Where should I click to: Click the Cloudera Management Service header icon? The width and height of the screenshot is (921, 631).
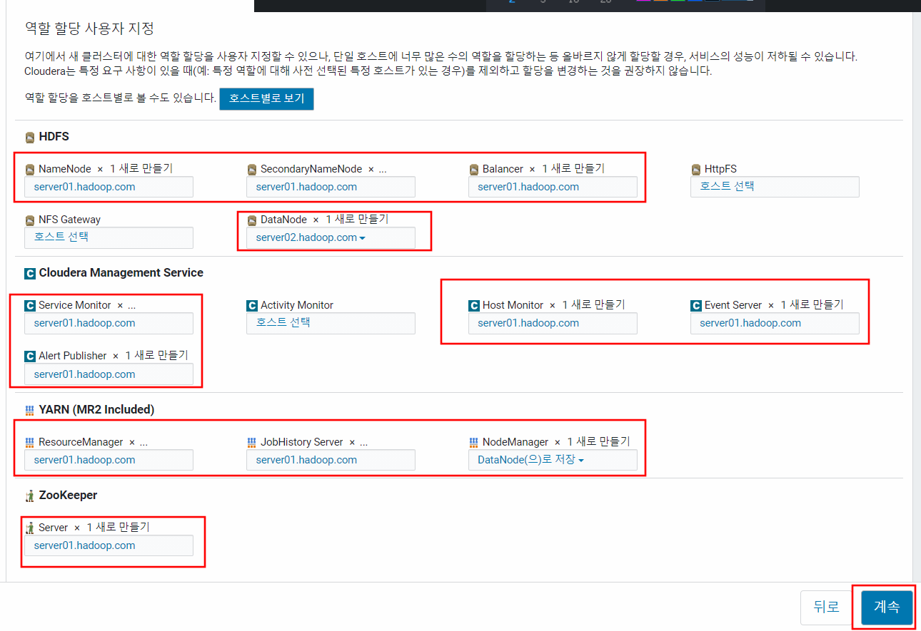click(x=30, y=273)
